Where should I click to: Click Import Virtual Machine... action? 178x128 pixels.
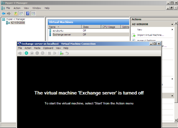tap(151, 35)
